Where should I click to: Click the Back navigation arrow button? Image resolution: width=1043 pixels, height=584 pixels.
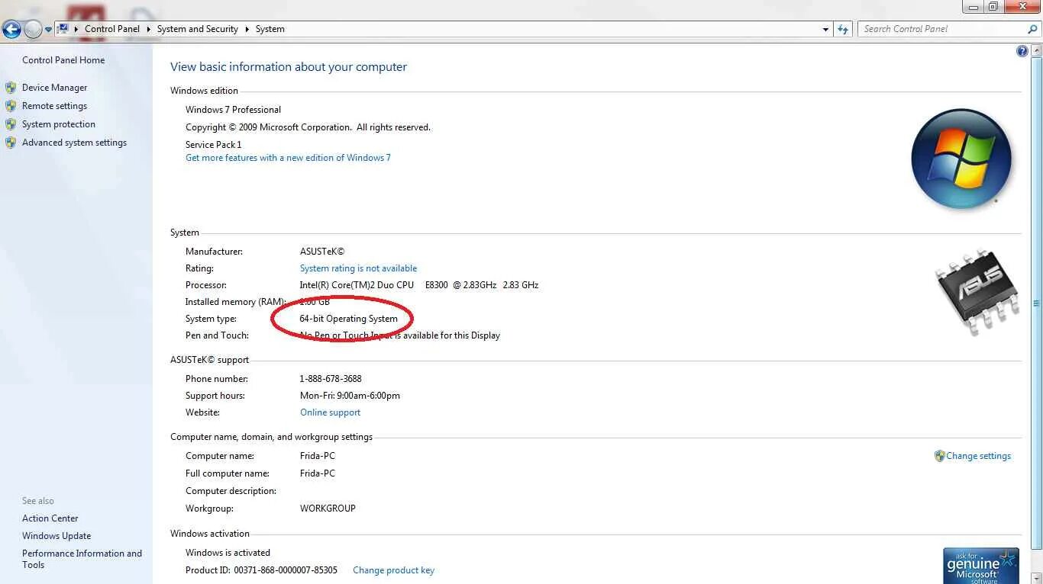(11, 30)
